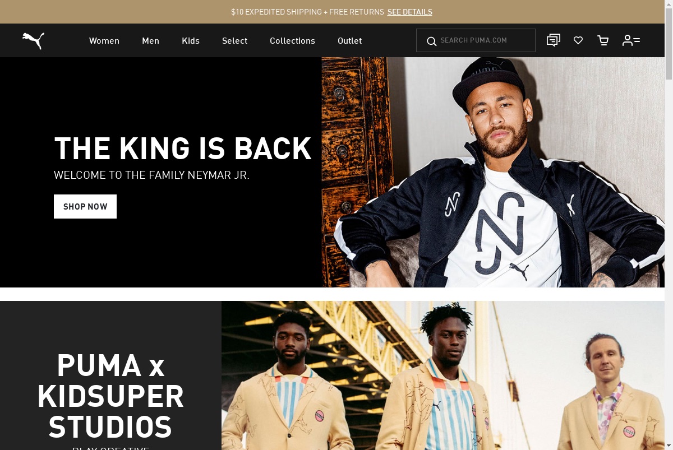Click the SHOP NOW button
Screen dimensions: 673x450
tap(85, 206)
